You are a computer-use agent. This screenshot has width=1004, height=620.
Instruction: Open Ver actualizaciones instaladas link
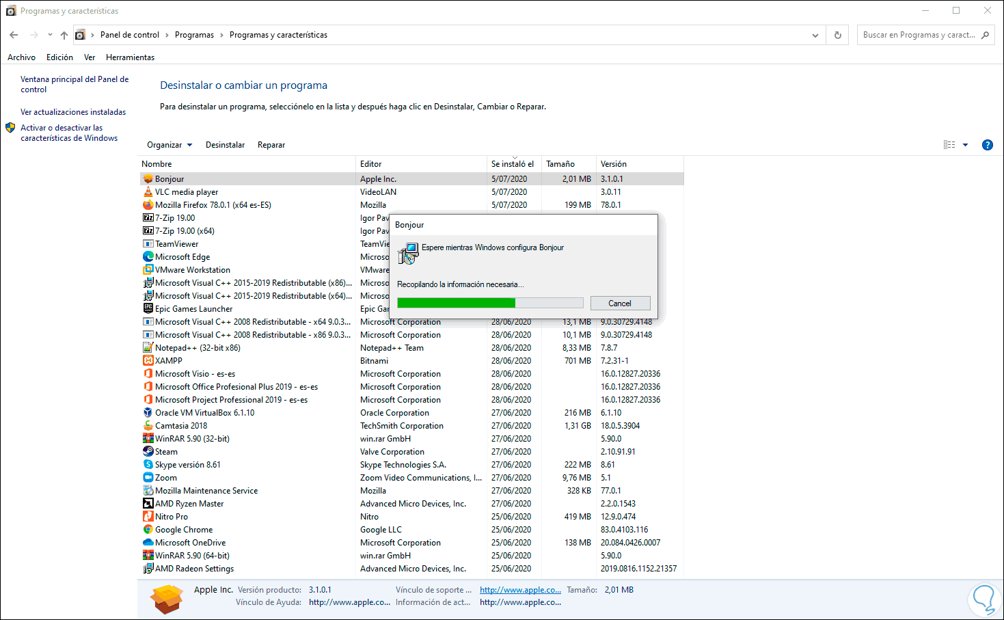[x=73, y=112]
